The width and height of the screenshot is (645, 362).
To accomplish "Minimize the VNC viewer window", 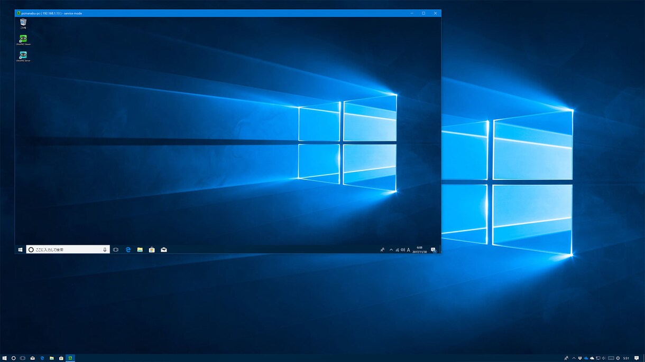I will point(412,13).
